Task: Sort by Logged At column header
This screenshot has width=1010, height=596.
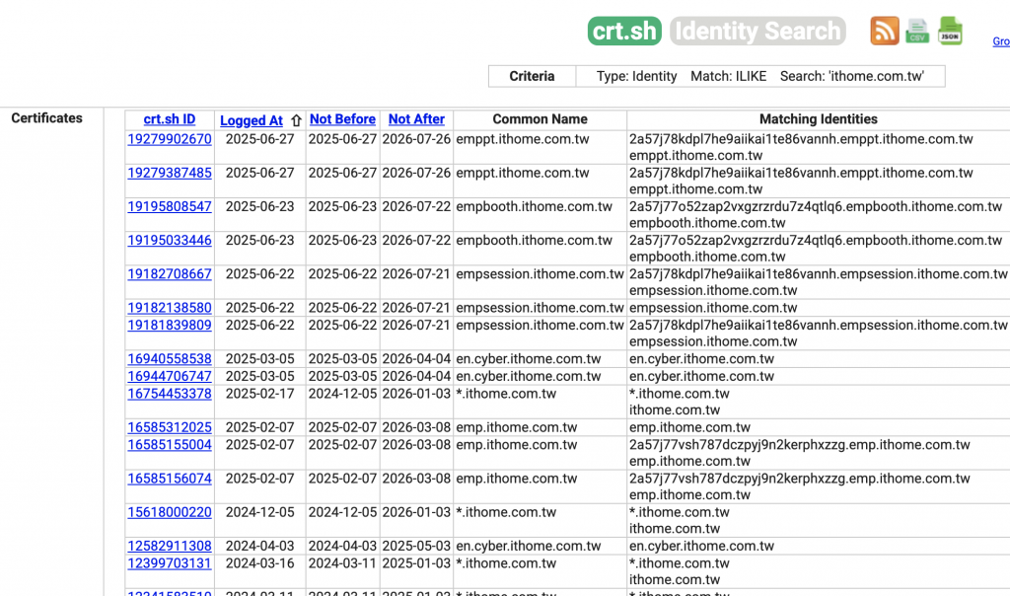Action: 252,120
